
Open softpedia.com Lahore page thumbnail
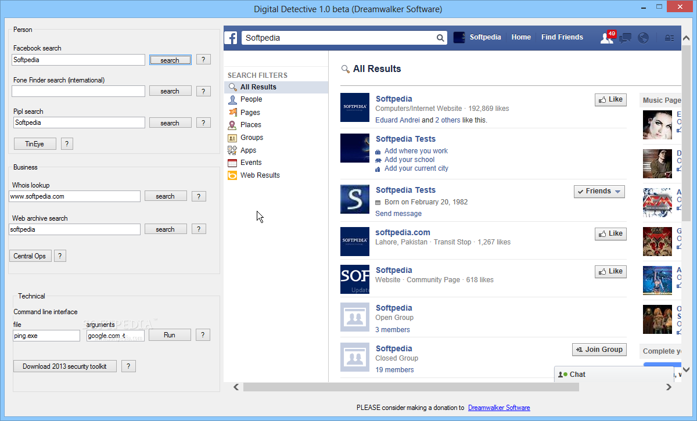point(355,242)
